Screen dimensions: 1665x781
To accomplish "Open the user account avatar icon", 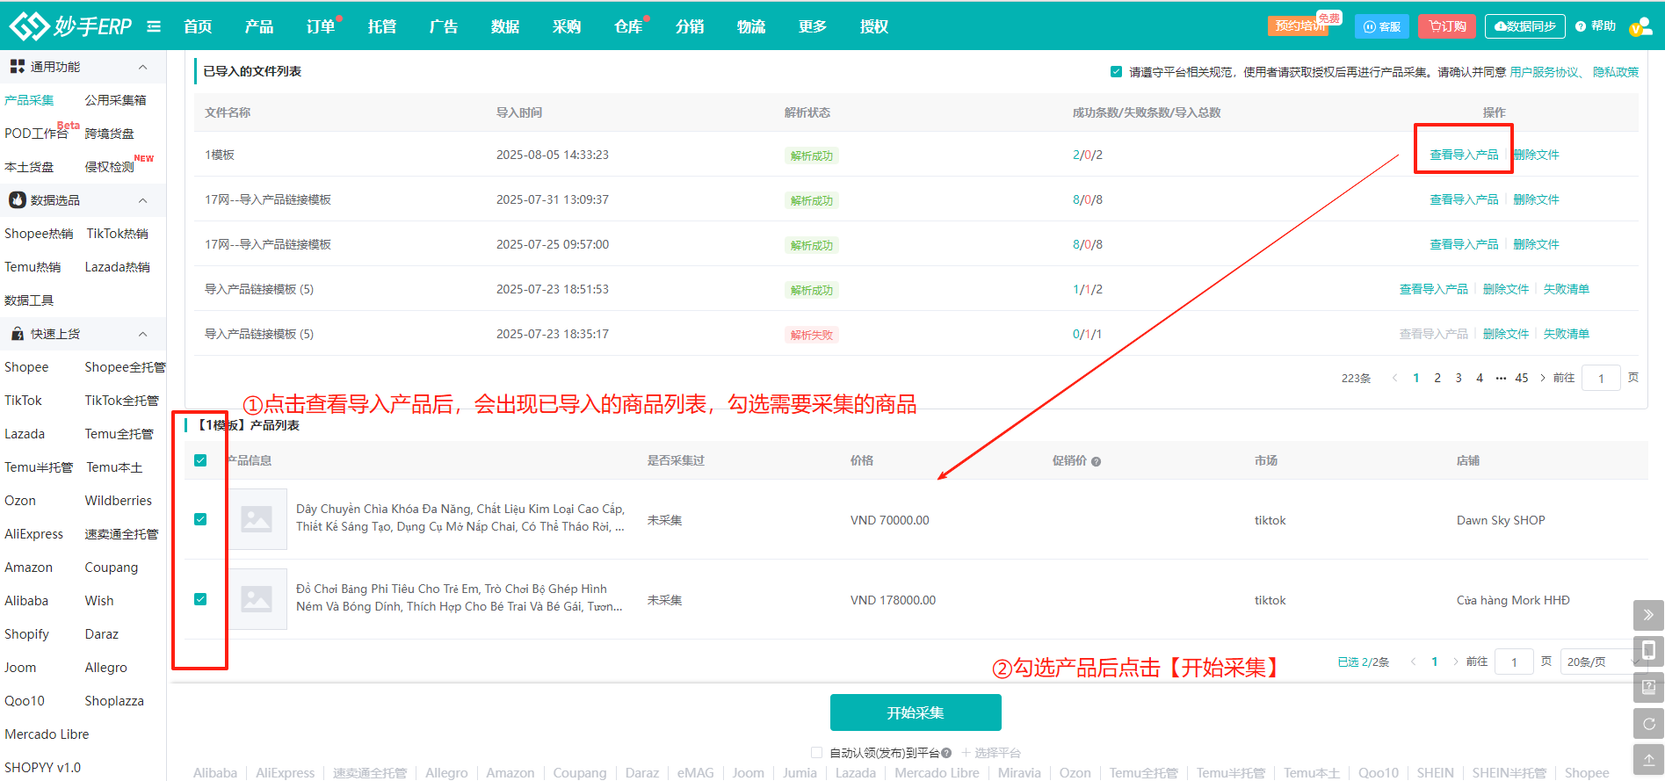I will click(x=1640, y=26).
